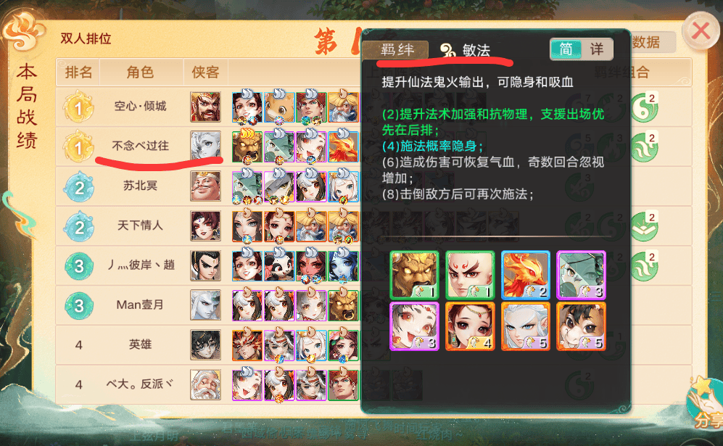Click the green book bond icon for 天下情人
The width and height of the screenshot is (723, 446).
(x=644, y=226)
